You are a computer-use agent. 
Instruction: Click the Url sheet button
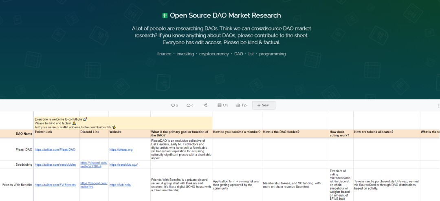[222, 106]
